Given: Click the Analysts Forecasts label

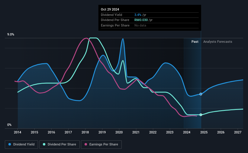Looking at the screenshot, I should click(217, 42).
